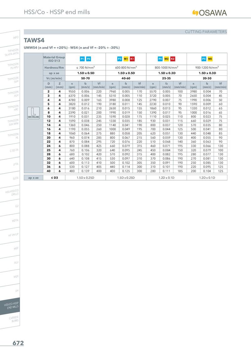Select the blue P3 material badge
The image size is (251, 355).
tap(120, 59)
